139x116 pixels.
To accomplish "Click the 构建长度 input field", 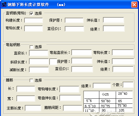I will coord(33,20).
